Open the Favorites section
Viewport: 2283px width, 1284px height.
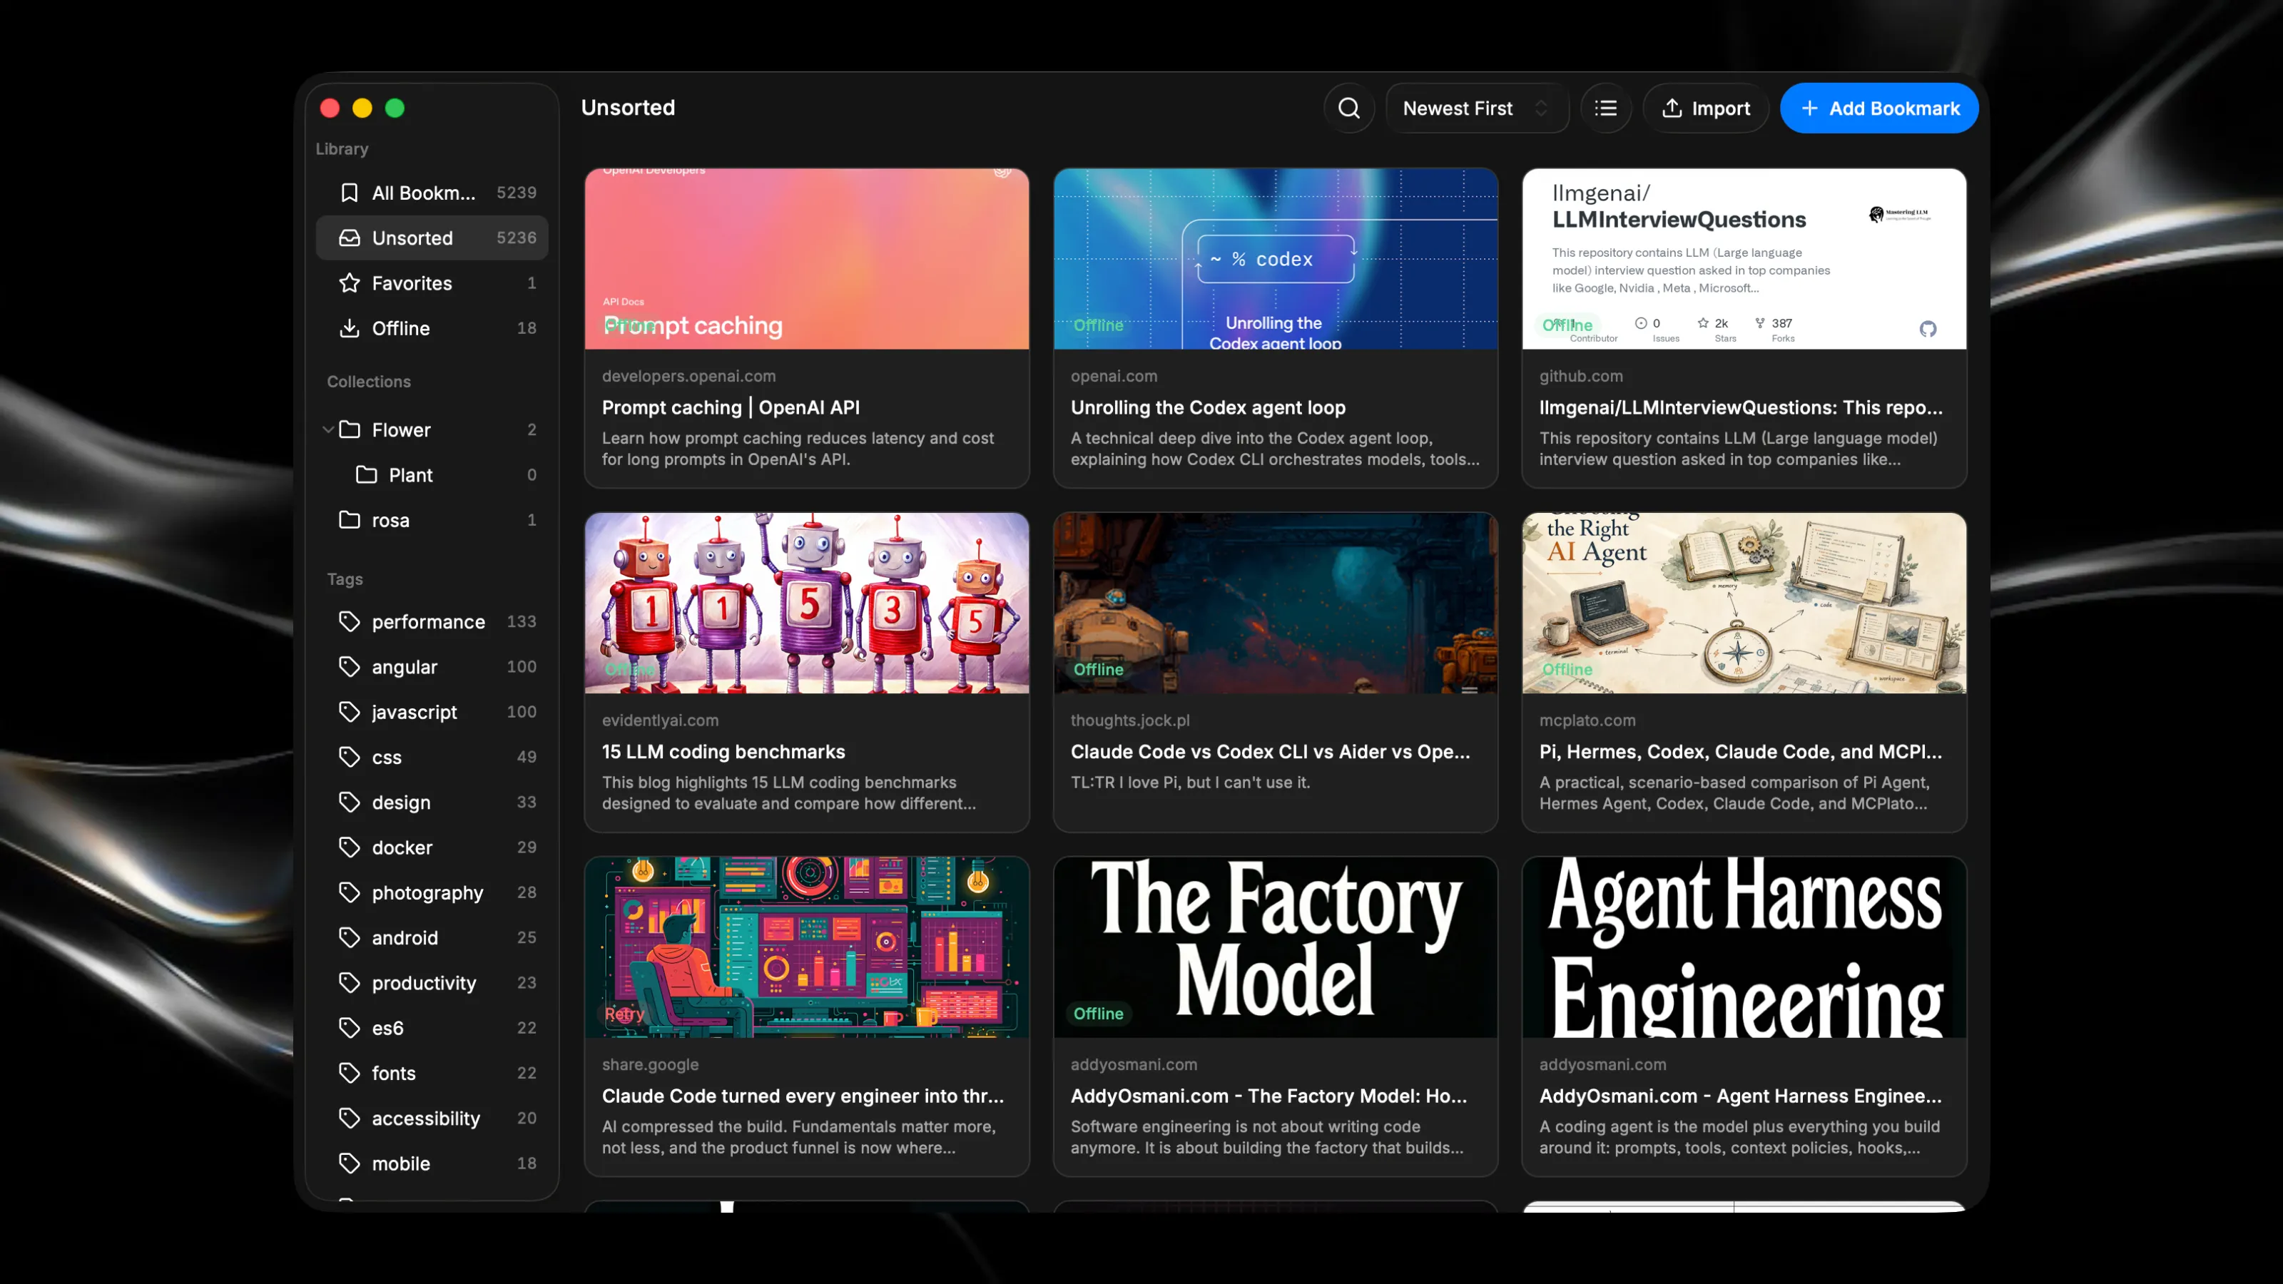pyautogui.click(x=432, y=282)
